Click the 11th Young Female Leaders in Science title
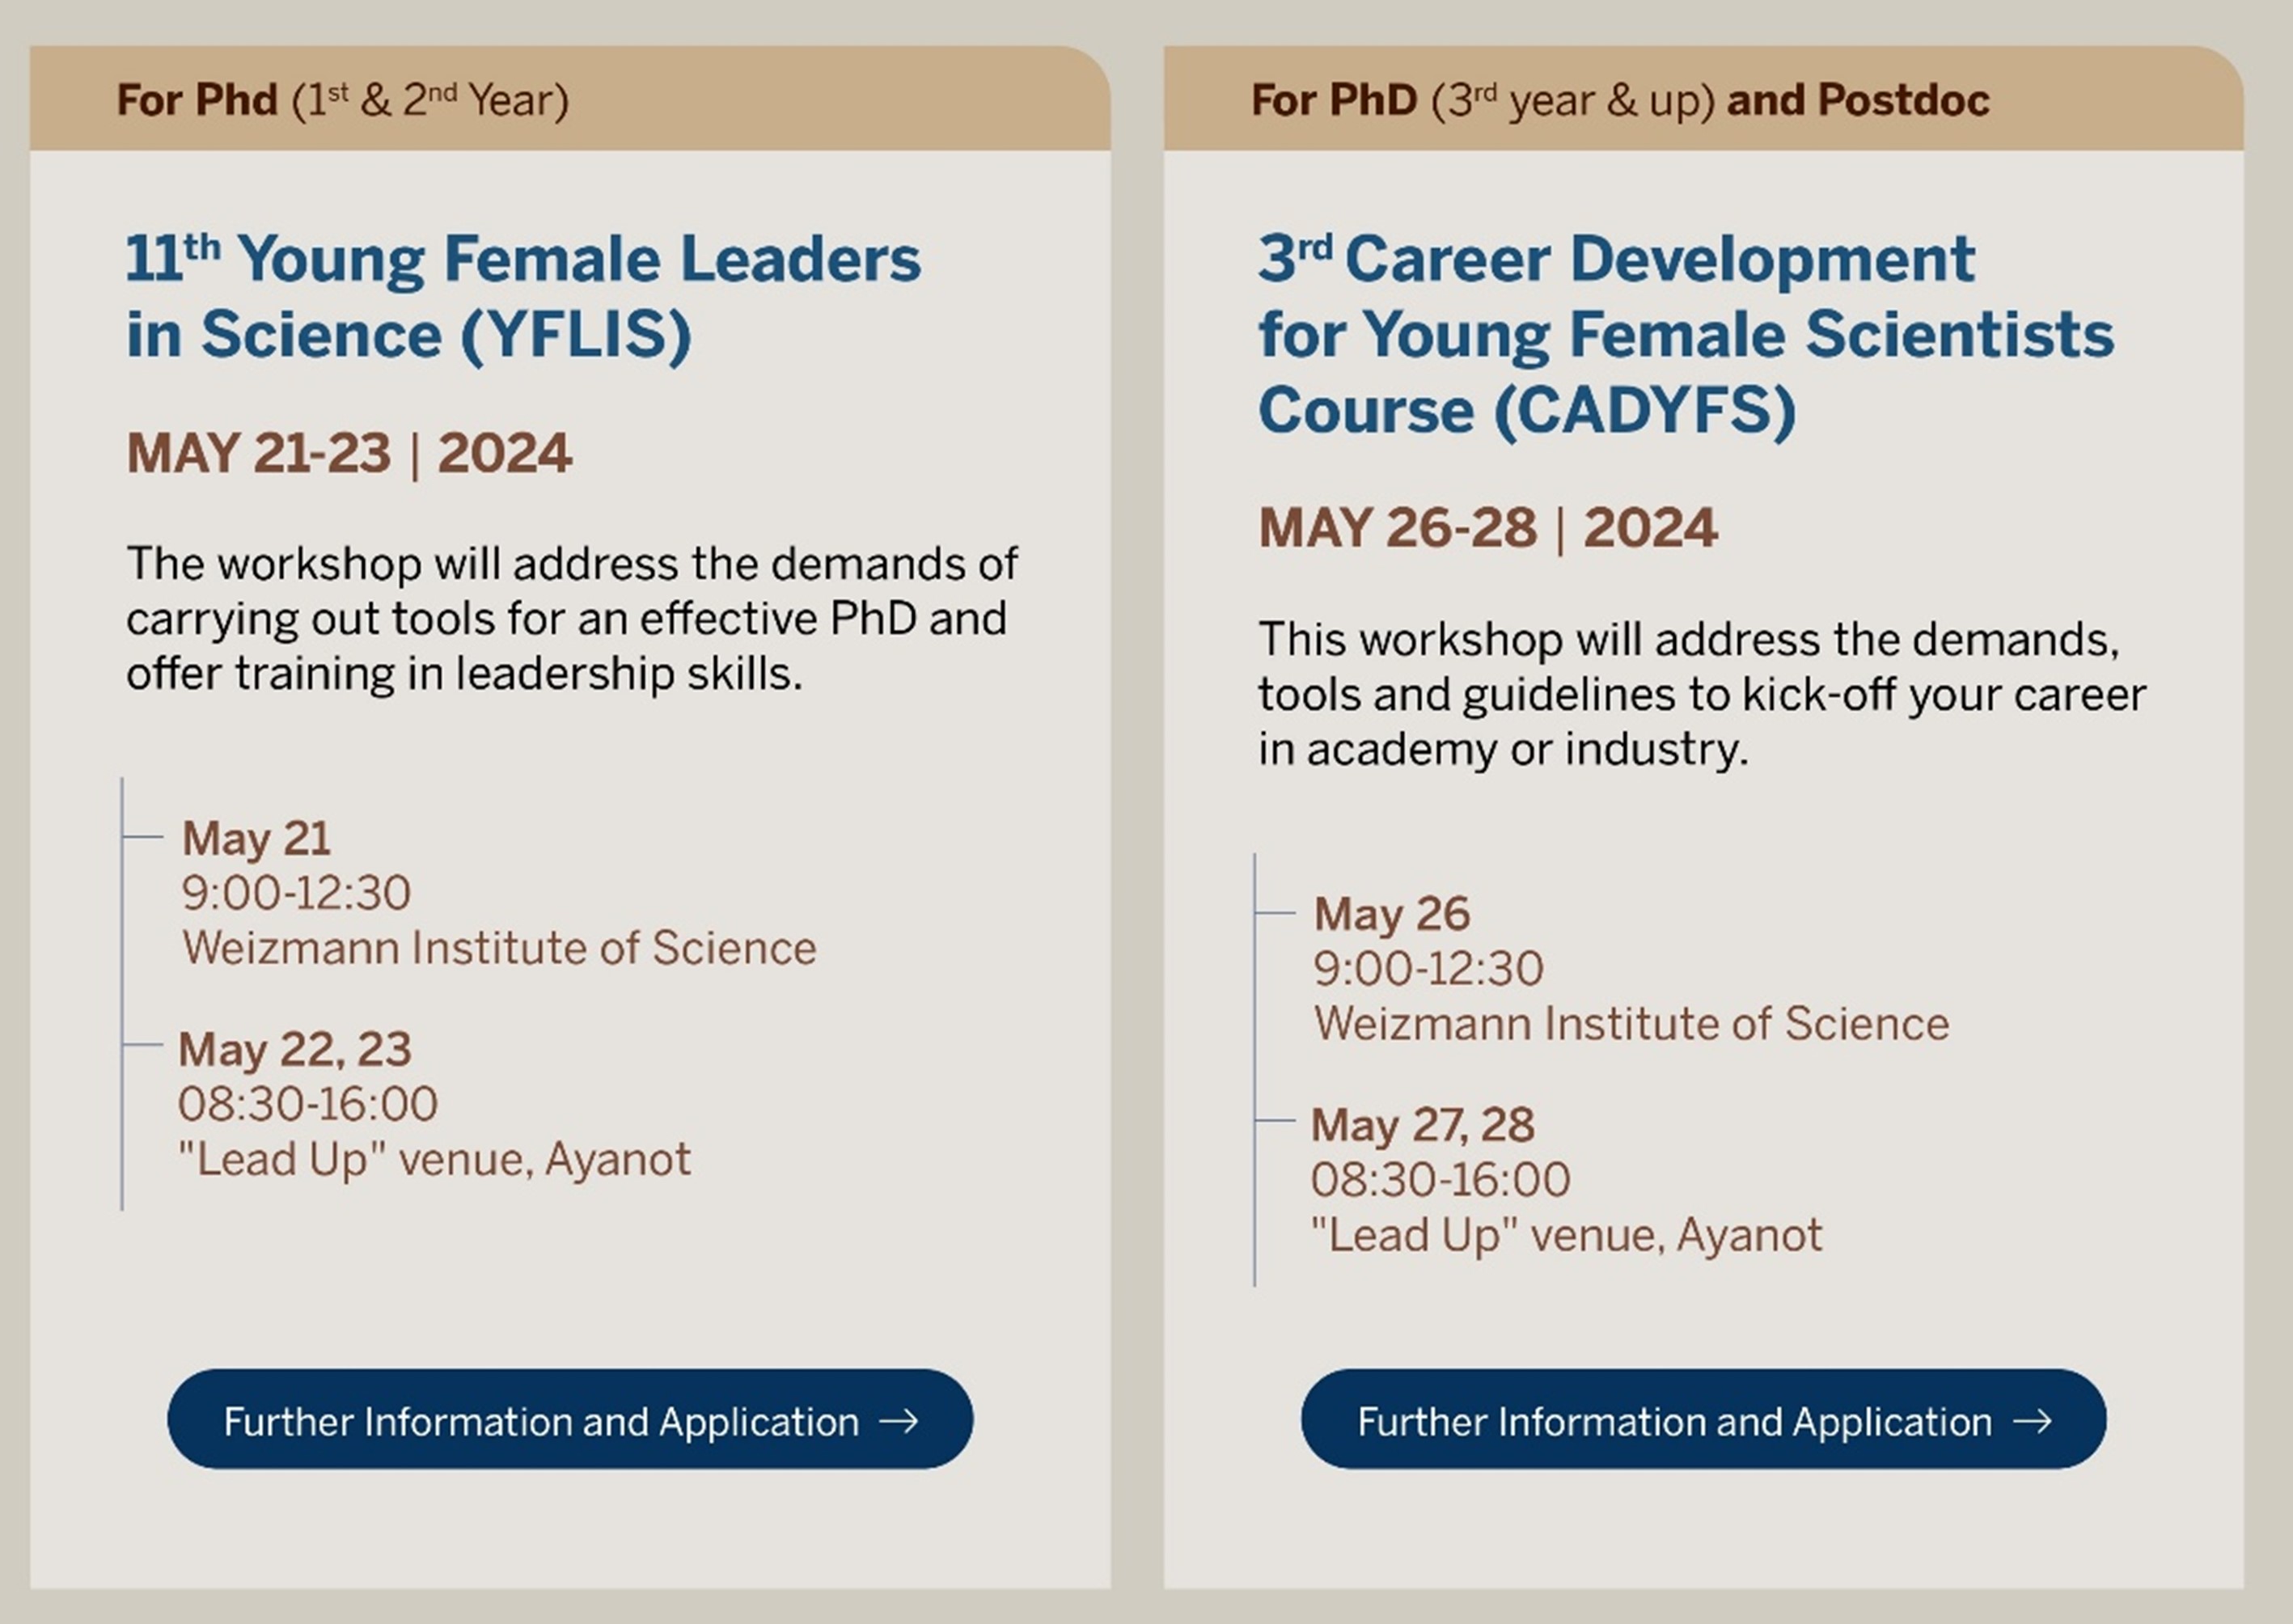 click(x=523, y=296)
